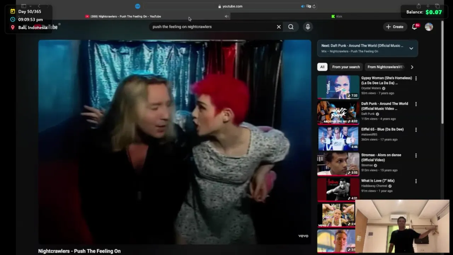The width and height of the screenshot is (453, 255).
Task: Expand the Next: Daft Punk mix panel chevron
Action: coord(411,49)
